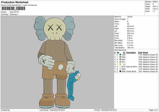
Task: Click the Last Saved timestamp 13/04/2023 08.38.47
Action: 57,110
